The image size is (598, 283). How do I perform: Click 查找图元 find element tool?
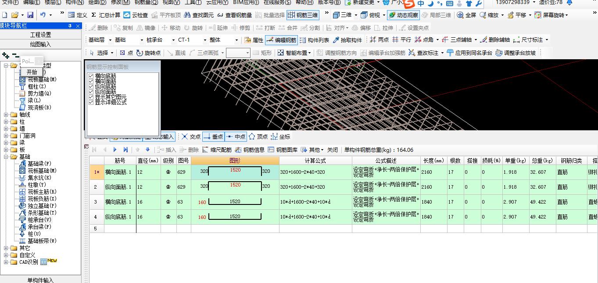[x=199, y=15]
